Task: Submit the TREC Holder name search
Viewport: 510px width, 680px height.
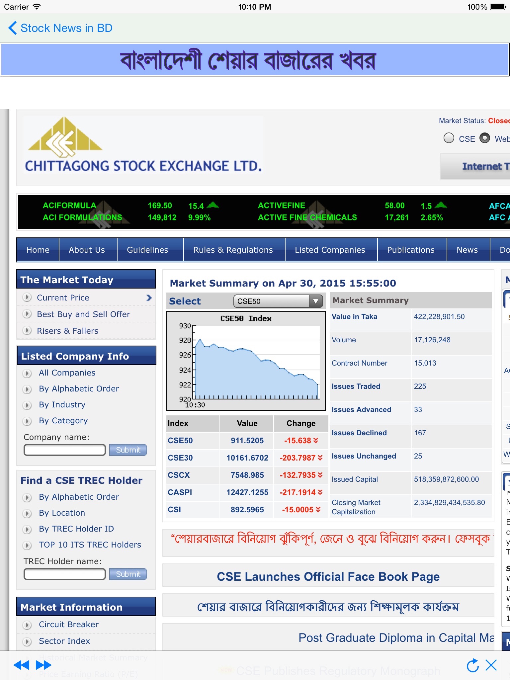Action: pyautogui.click(x=128, y=574)
